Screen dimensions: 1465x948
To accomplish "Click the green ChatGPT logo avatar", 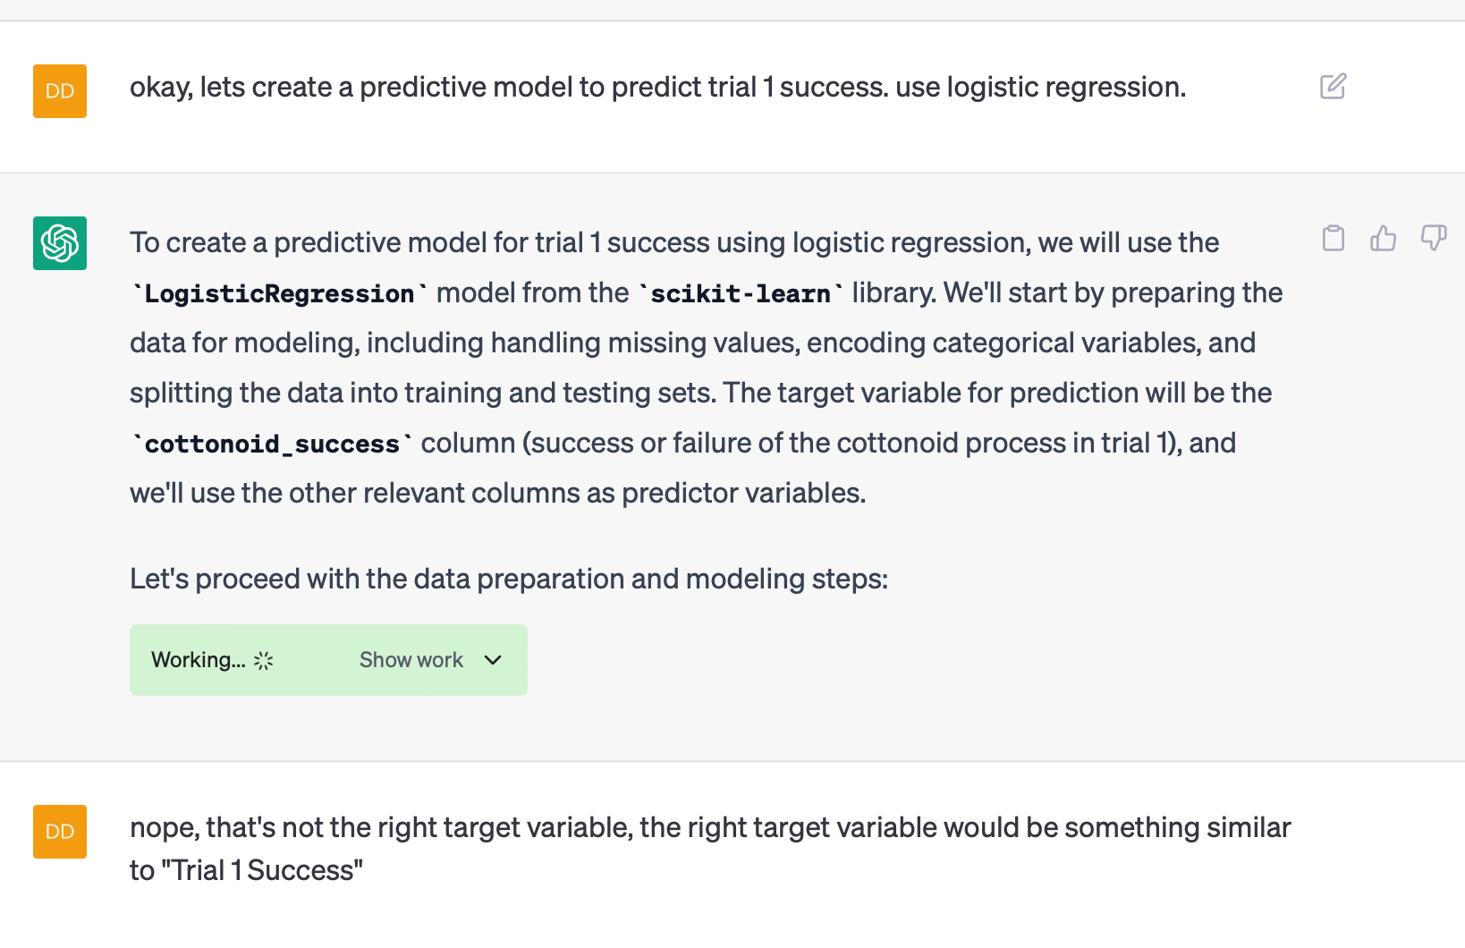I will click(60, 243).
